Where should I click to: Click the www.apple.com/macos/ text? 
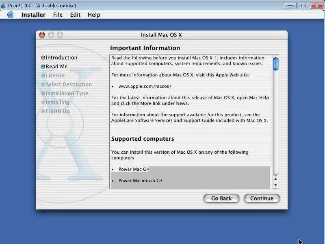(x=145, y=86)
